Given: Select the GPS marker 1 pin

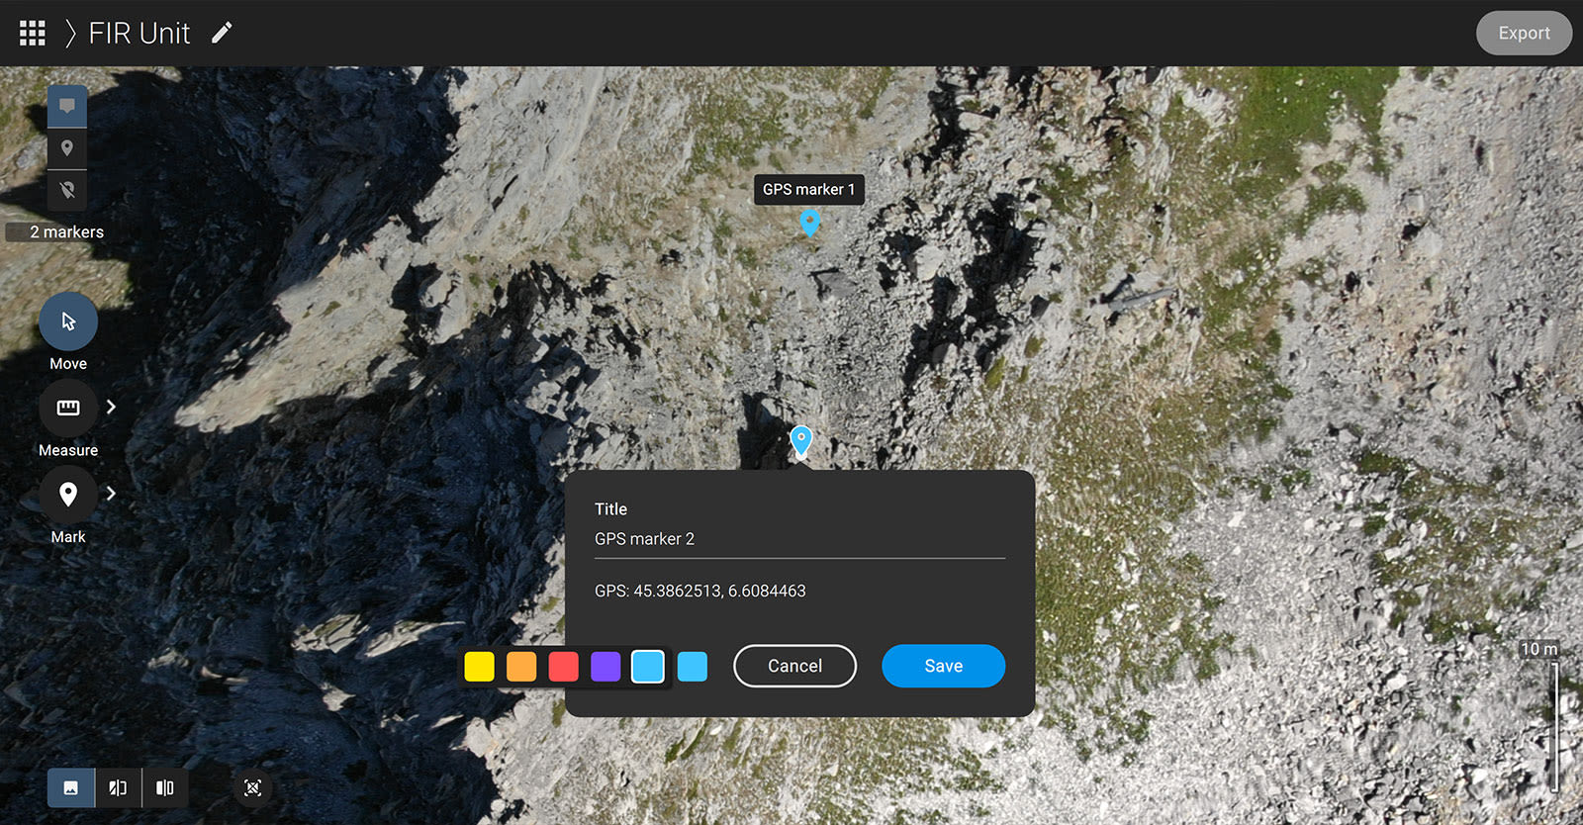Looking at the screenshot, I should [x=809, y=223].
